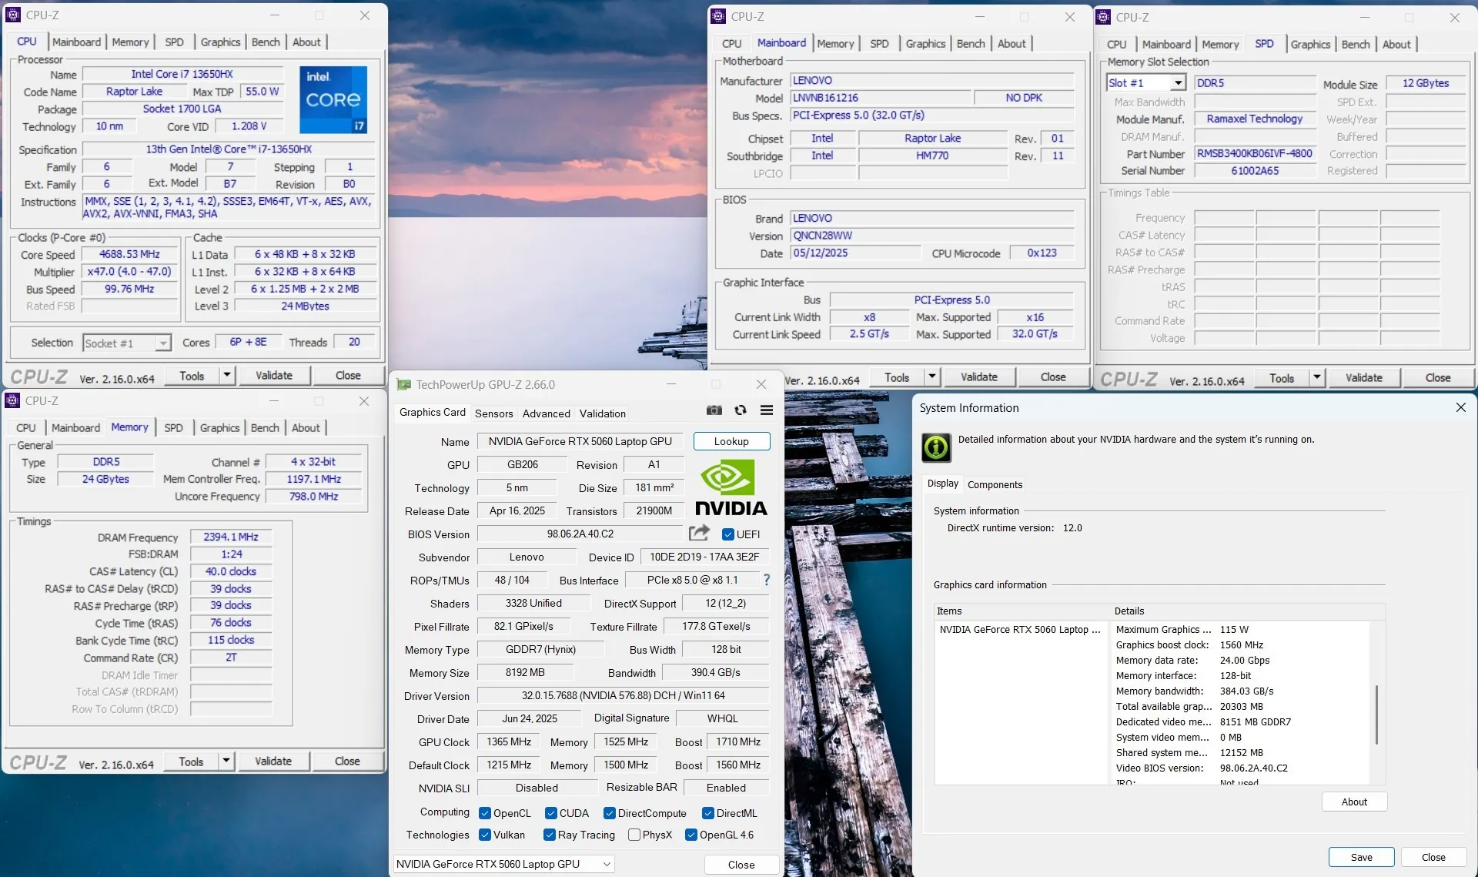Toggle the PhysX checkbox
The image size is (1478, 877).
(634, 835)
